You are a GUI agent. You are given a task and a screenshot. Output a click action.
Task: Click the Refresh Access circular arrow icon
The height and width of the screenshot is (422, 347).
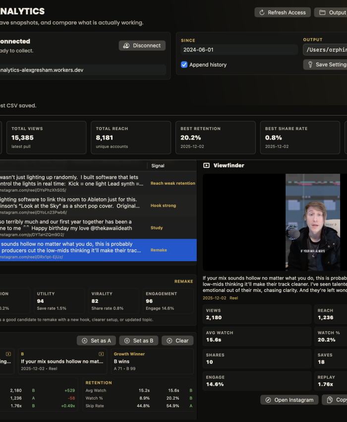click(262, 12)
